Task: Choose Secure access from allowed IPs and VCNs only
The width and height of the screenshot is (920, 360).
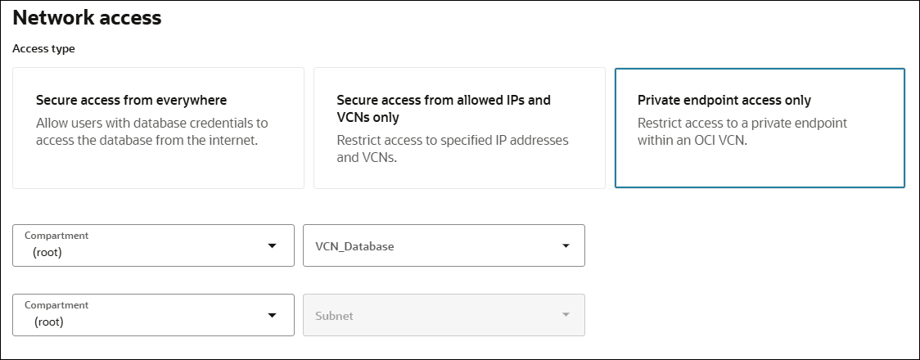Action: click(x=458, y=128)
